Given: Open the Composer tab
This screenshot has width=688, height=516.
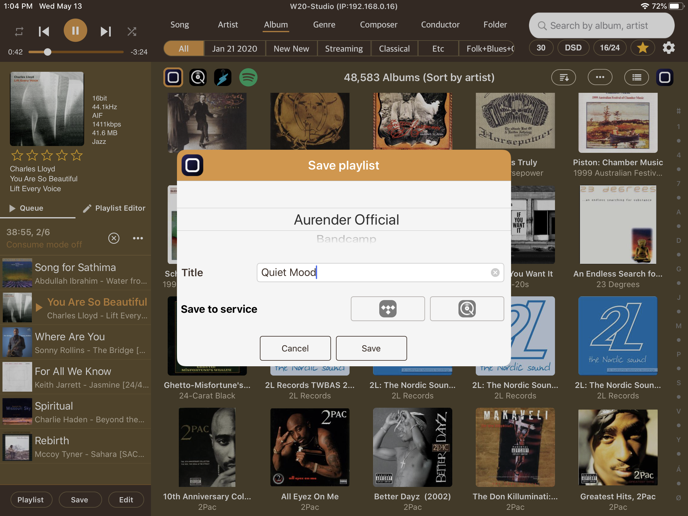Looking at the screenshot, I should [x=379, y=24].
